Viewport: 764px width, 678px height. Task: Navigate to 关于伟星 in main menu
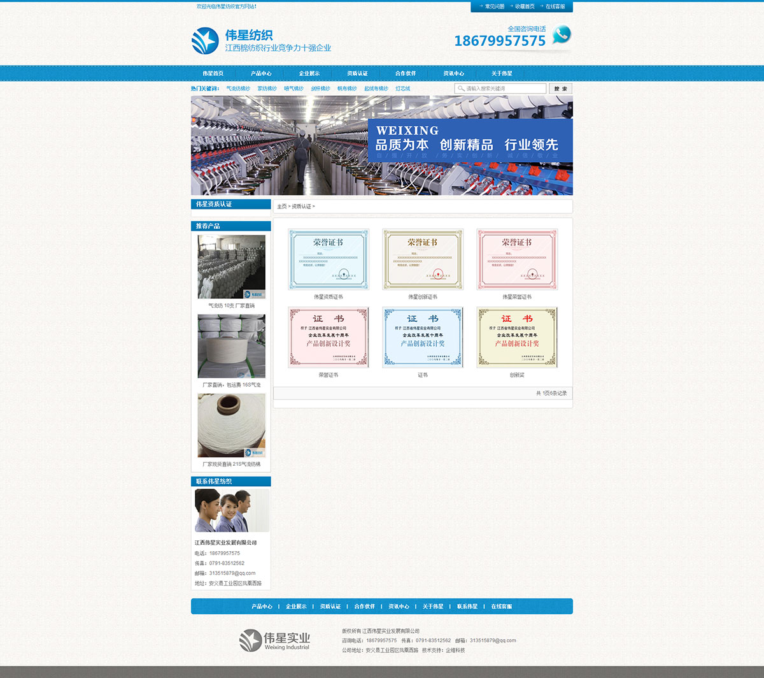502,73
